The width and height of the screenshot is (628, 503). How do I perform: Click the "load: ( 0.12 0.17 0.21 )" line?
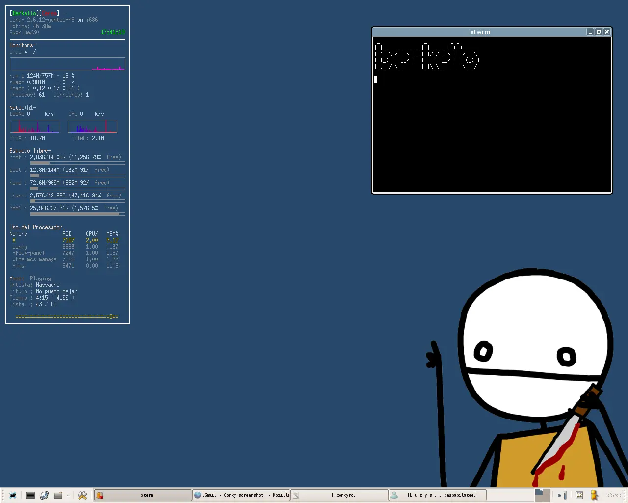point(45,88)
